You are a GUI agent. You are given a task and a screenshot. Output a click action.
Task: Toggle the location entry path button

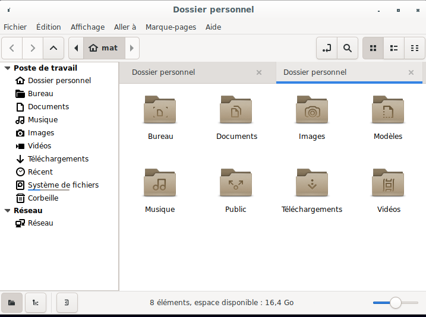pyautogui.click(x=326, y=48)
